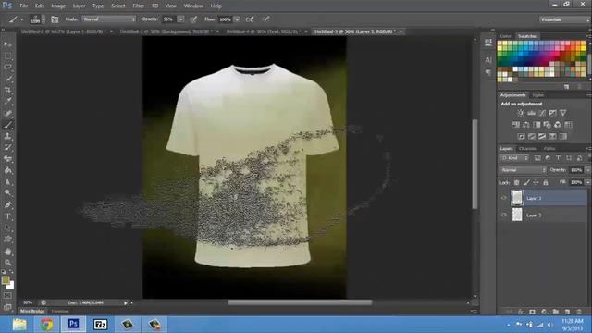Enable airbrush build-up mode
The image size is (592, 333).
click(x=250, y=19)
